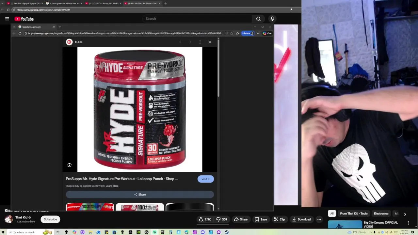418x235 pixels.
Task: Click the YouTube search field
Action: 197,19
